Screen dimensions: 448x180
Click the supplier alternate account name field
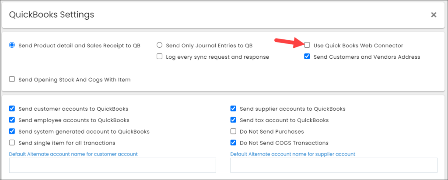point(334,165)
